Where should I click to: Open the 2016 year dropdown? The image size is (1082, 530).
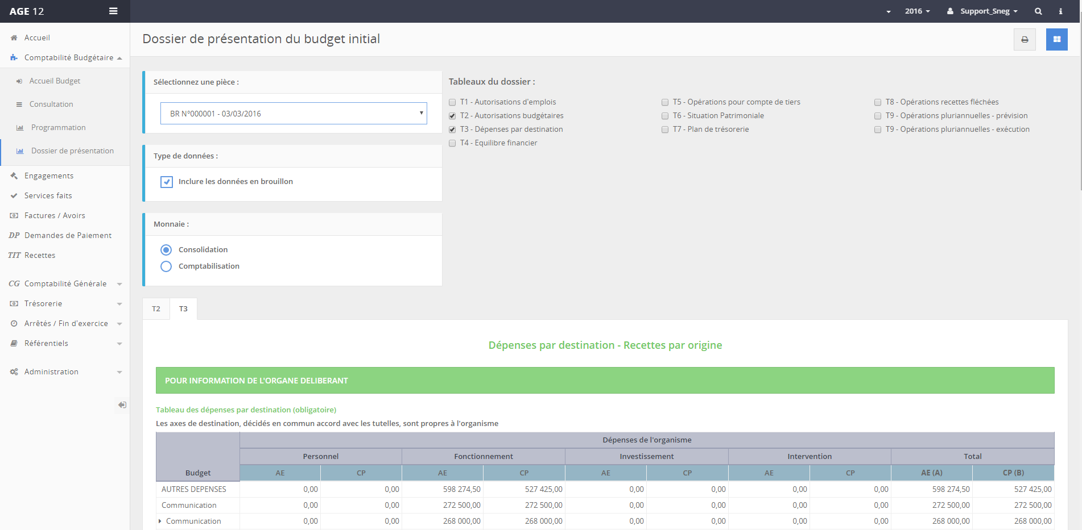(x=917, y=11)
